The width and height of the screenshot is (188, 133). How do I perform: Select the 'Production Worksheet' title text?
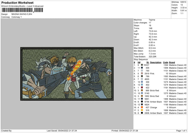point(17,3)
